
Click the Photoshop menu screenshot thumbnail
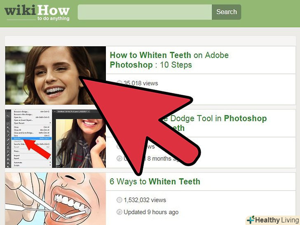pos(55,139)
